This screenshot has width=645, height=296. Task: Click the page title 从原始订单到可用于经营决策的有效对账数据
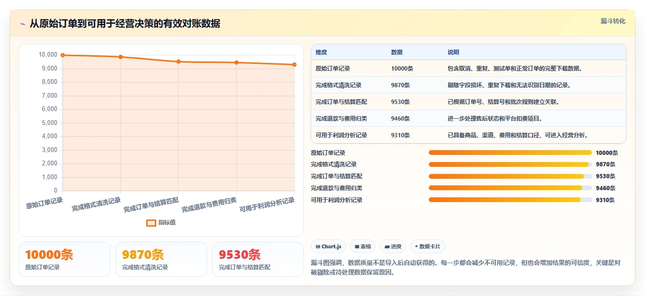pos(125,24)
